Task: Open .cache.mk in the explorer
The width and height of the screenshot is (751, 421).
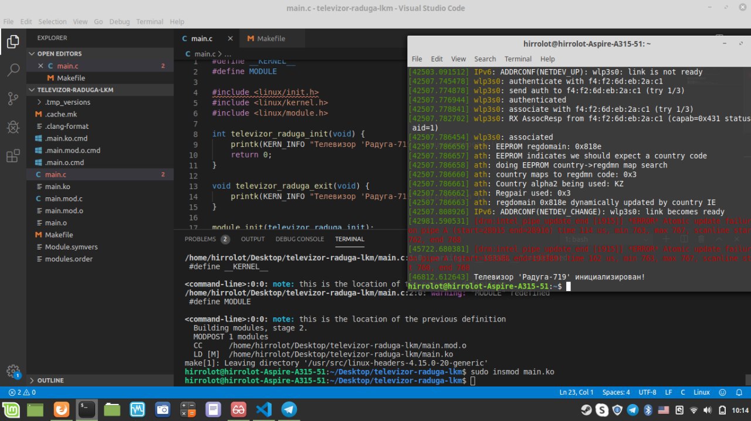Action: tap(61, 114)
